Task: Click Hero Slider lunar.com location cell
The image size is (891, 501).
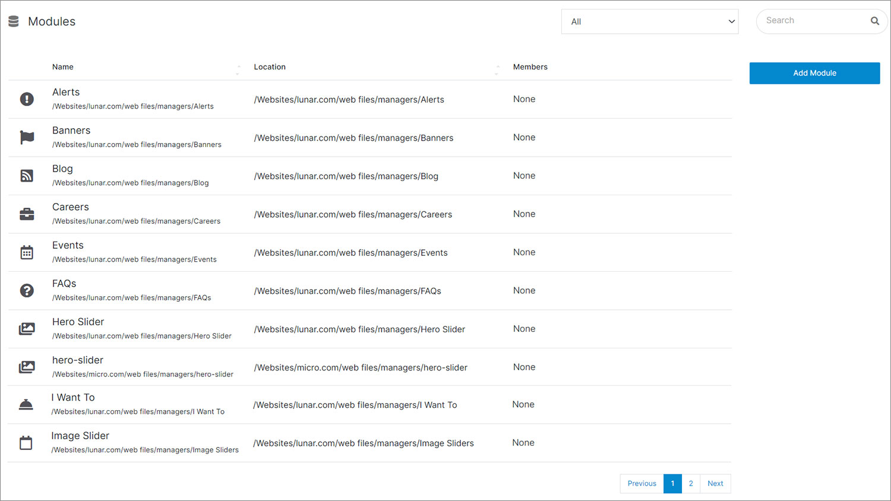Action: (x=359, y=329)
